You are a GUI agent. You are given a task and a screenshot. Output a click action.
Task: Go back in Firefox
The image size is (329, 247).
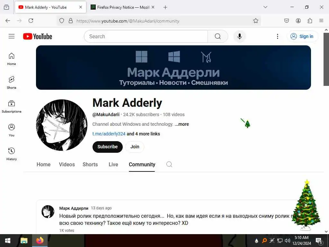8,21
